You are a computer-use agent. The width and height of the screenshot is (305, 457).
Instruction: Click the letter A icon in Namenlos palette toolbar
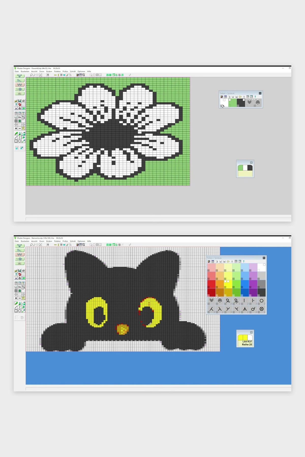pyautogui.click(x=232, y=261)
